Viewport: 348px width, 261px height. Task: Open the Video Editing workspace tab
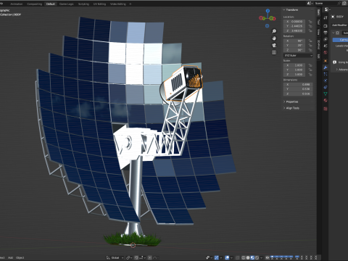(x=118, y=4)
